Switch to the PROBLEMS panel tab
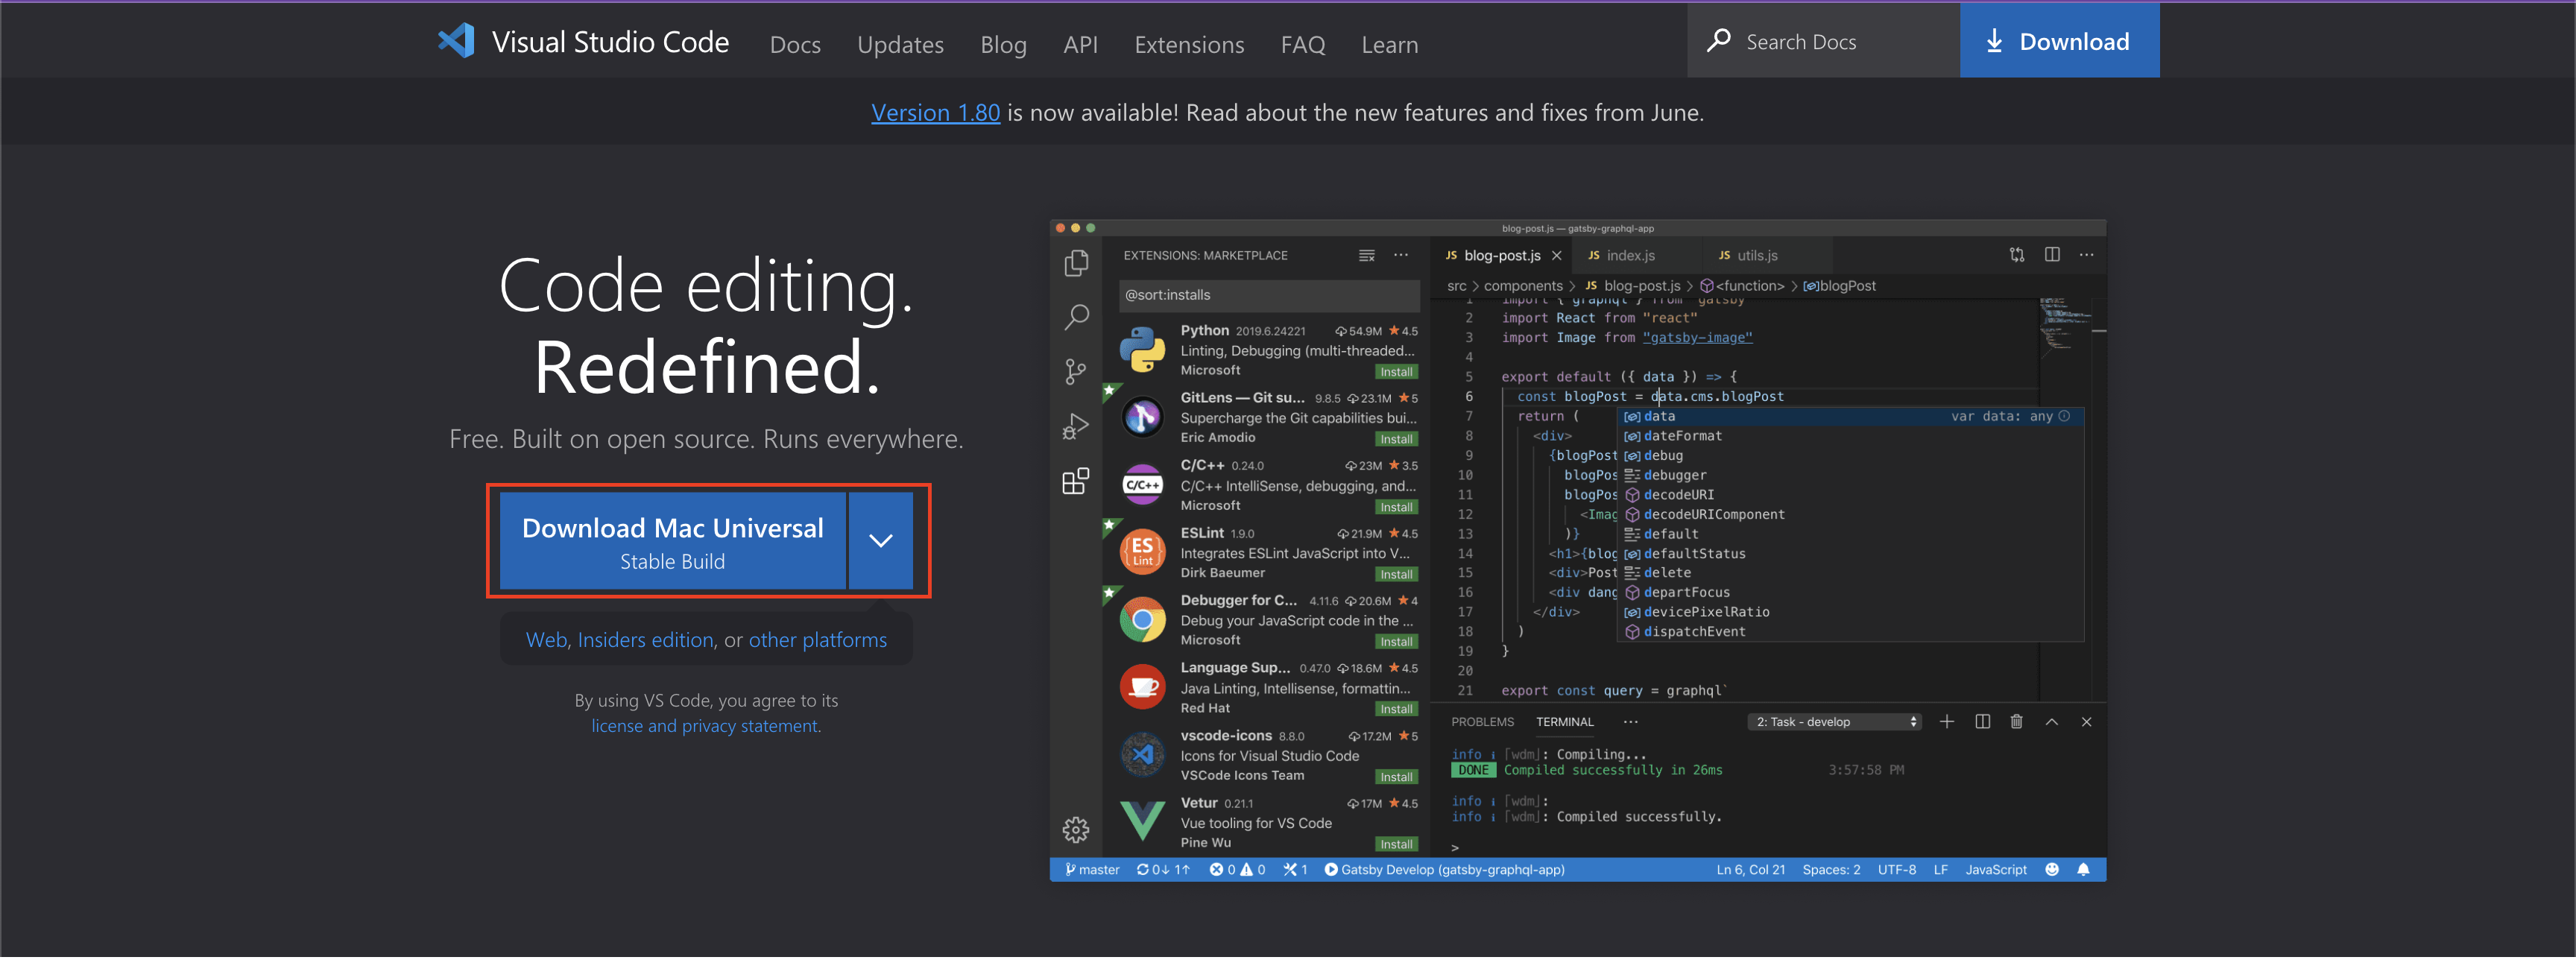The height and width of the screenshot is (960, 2576). pyautogui.click(x=1482, y=722)
